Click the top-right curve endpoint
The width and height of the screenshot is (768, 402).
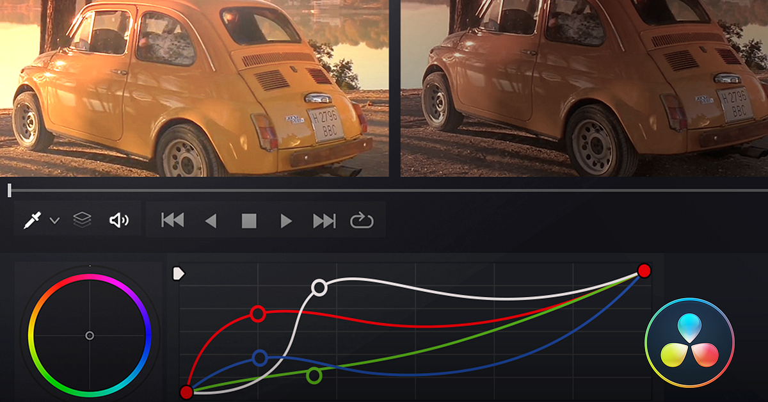(x=644, y=272)
